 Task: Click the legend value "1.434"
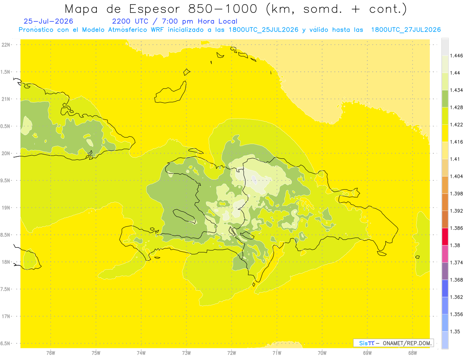click(456, 90)
